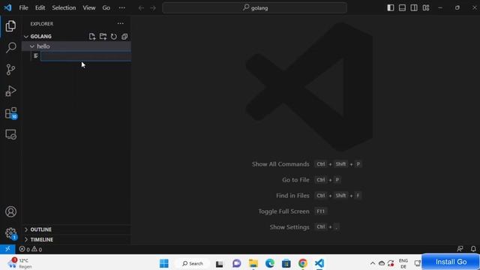Click the golang command center search box

click(x=255, y=8)
